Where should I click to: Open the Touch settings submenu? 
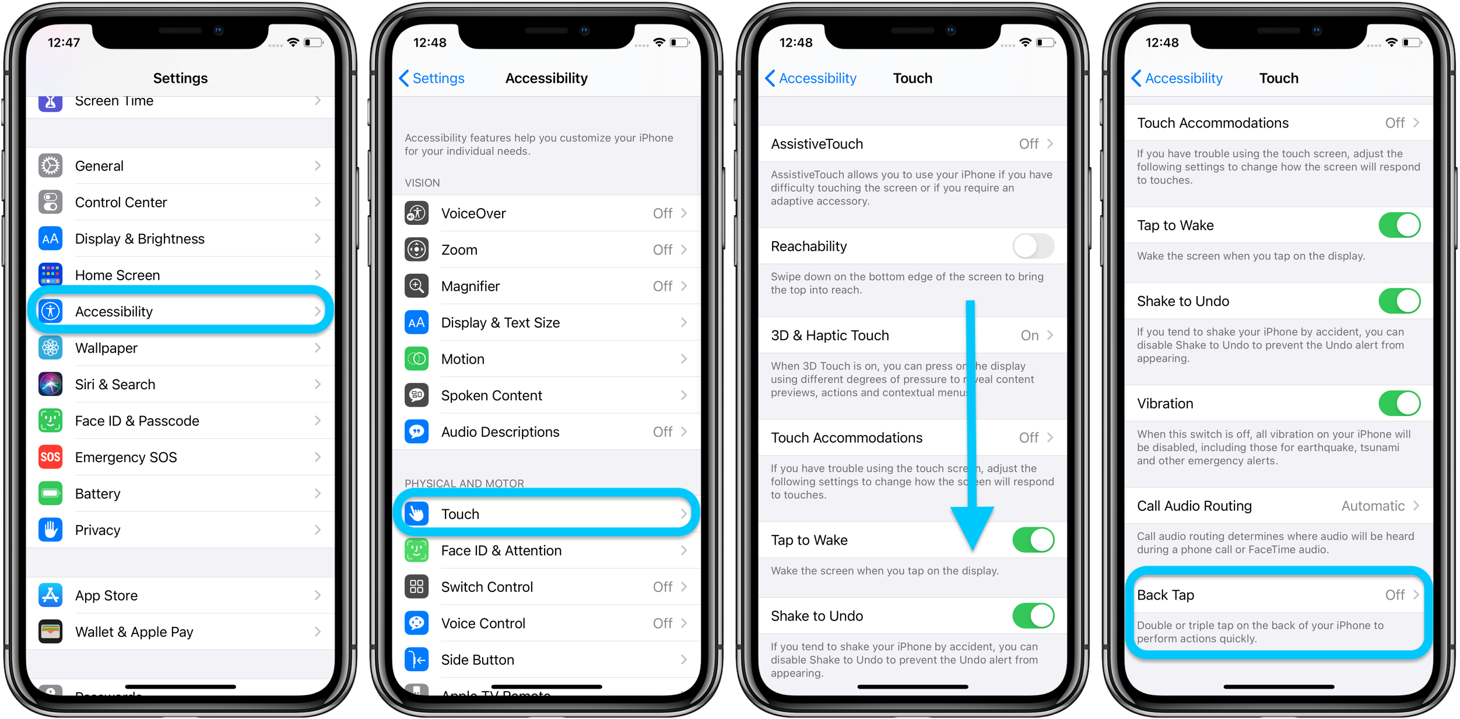pyautogui.click(x=549, y=513)
